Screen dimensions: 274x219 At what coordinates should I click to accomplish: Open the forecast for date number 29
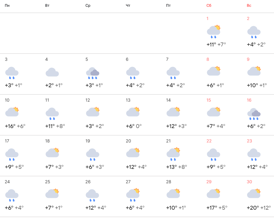(x=209, y=182)
